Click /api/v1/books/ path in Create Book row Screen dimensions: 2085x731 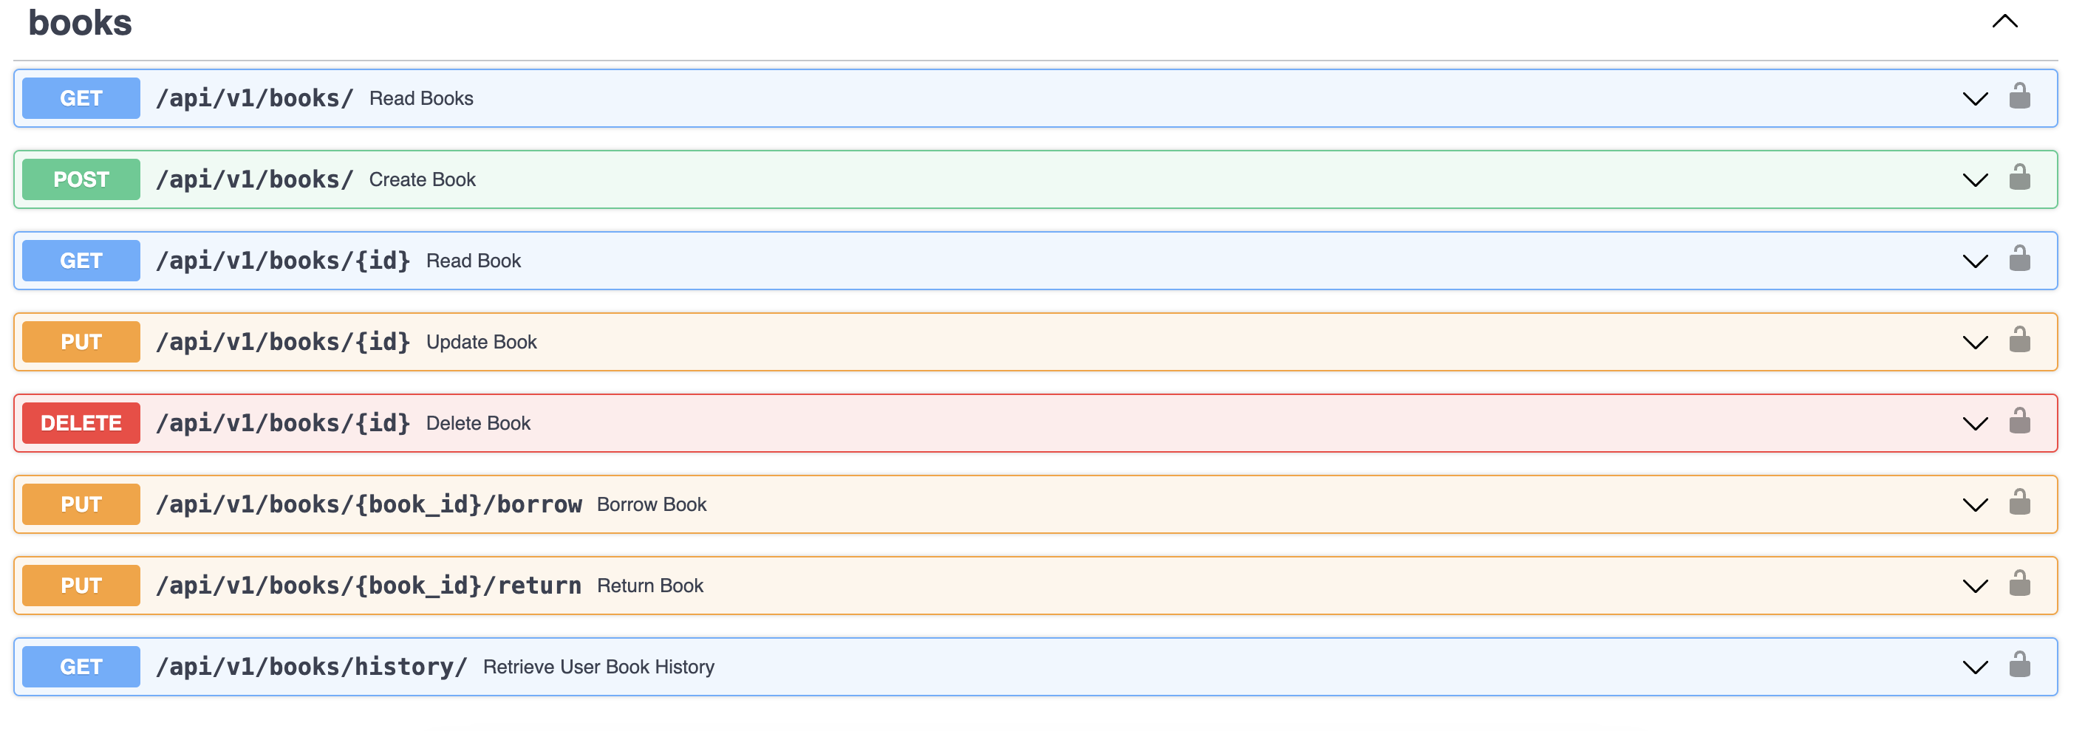(x=254, y=179)
